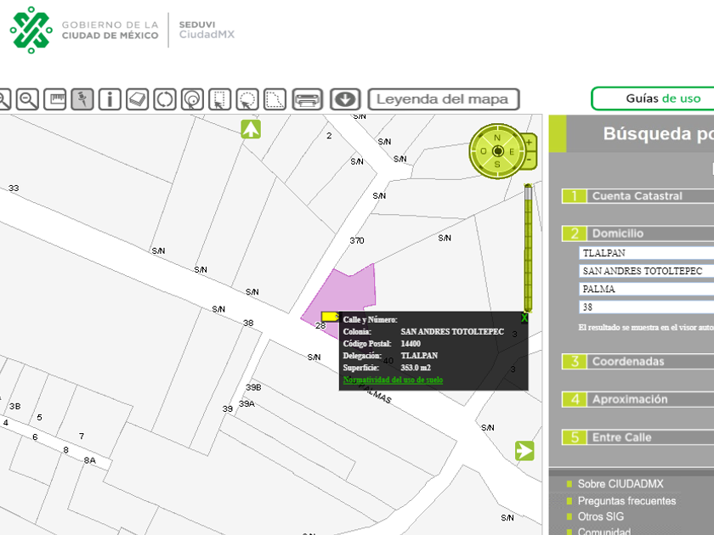Image resolution: width=714 pixels, height=535 pixels.
Task: Select the pushpin marker tool
Action: [82, 99]
